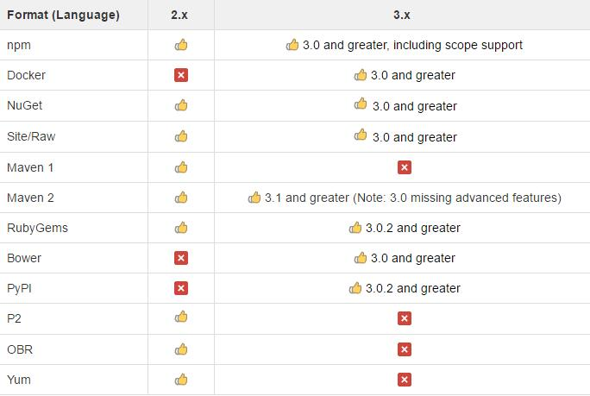Click the thumbs-up icon in NuGet 2.x cell
The image size is (590, 396).
(181, 105)
